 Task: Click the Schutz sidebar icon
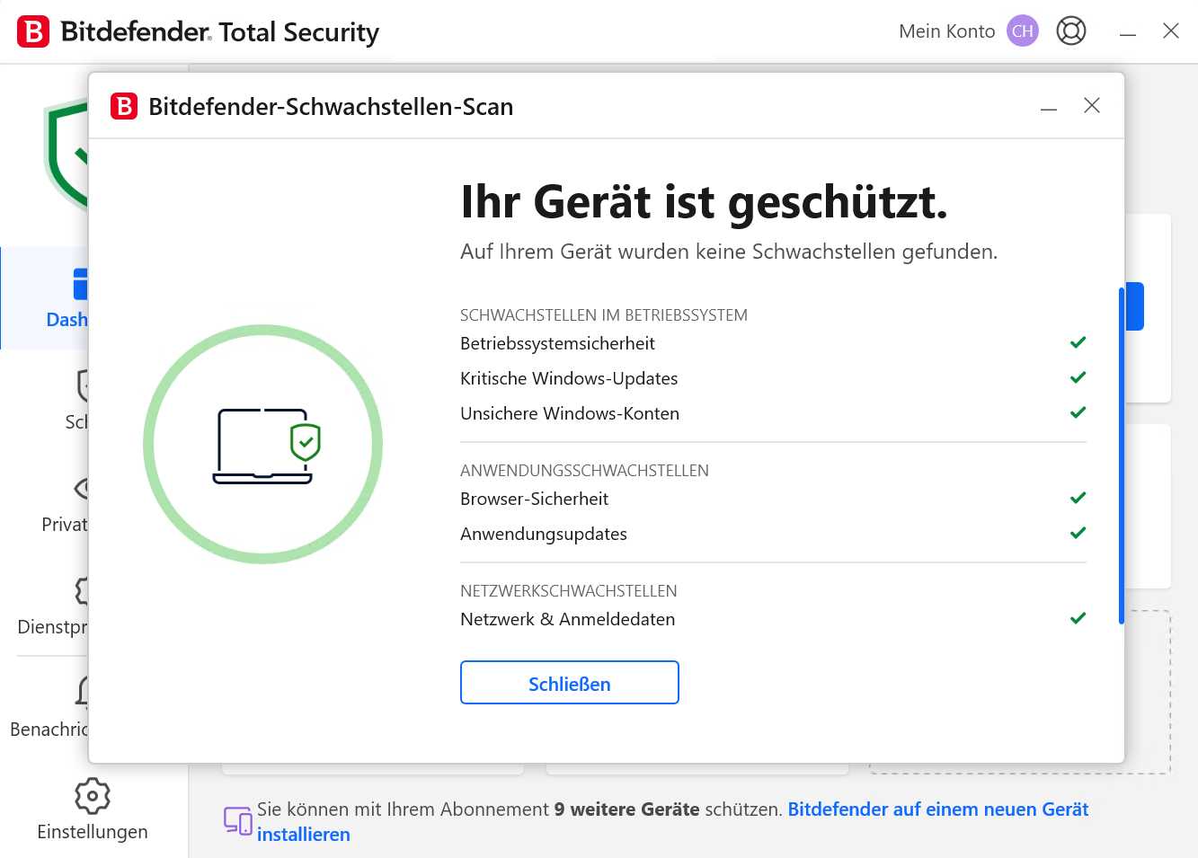(83, 385)
